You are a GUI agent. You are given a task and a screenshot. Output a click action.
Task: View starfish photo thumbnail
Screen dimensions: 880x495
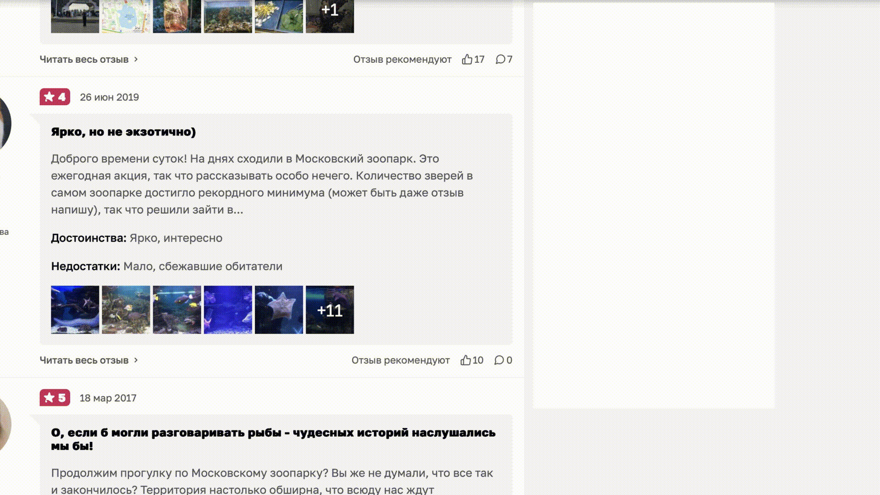pos(279,310)
